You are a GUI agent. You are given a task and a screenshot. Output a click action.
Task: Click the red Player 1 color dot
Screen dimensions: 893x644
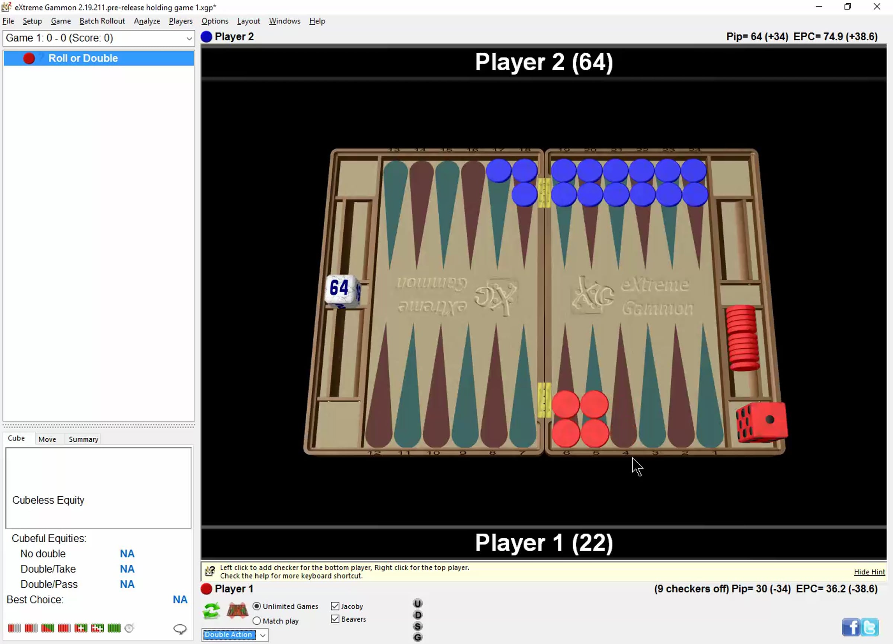pyautogui.click(x=206, y=589)
